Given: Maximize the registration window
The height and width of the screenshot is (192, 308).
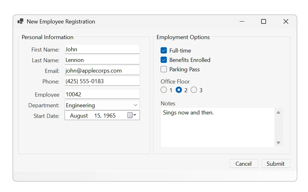Looking at the screenshot, I should (263, 21).
